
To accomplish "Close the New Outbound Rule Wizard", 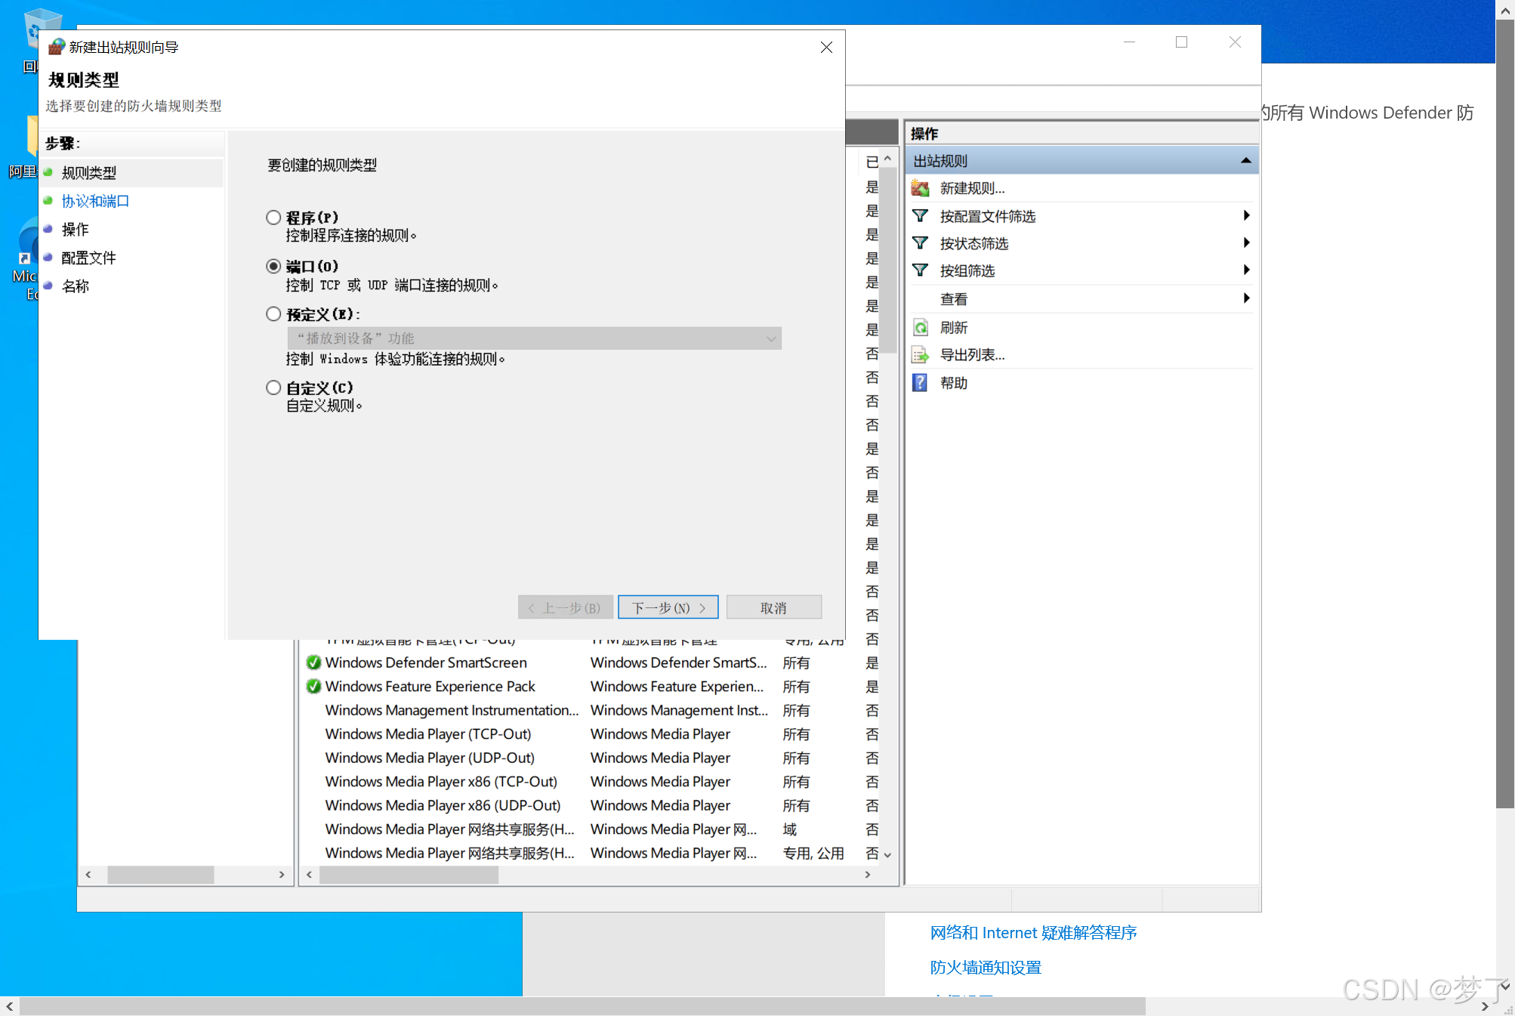I will pyautogui.click(x=826, y=48).
